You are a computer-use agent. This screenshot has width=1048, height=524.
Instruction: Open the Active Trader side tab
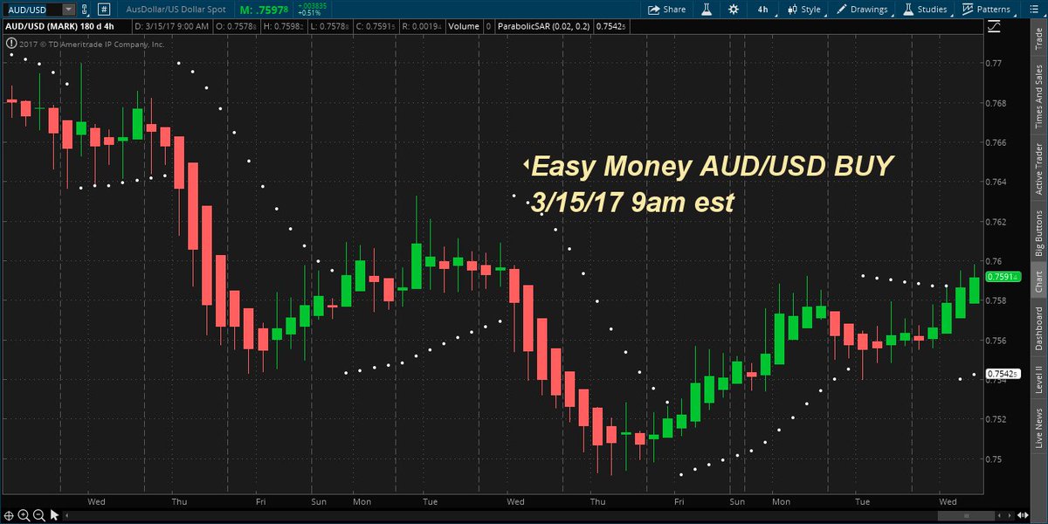click(1038, 169)
